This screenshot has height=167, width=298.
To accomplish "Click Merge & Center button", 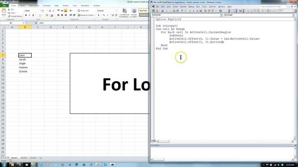I will [86, 15].
